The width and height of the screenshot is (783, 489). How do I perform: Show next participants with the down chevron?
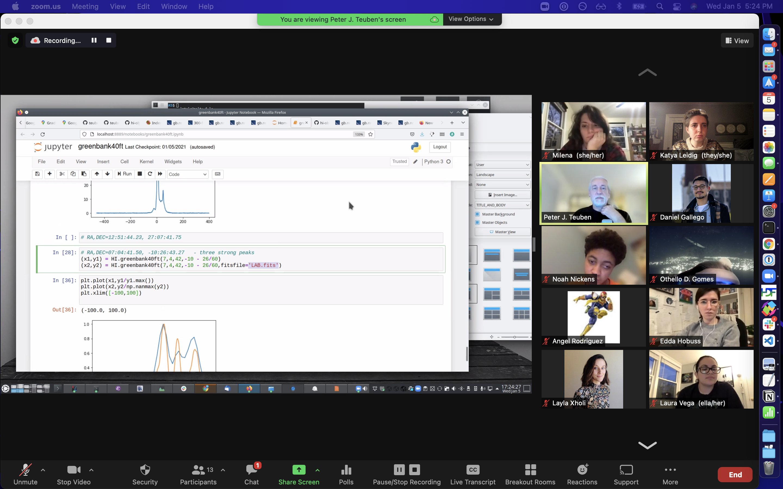[x=647, y=445]
